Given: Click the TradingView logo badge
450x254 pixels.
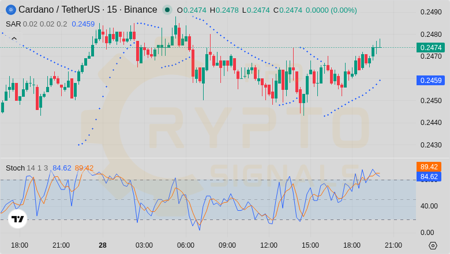Looking at the screenshot, I should (x=17, y=219).
